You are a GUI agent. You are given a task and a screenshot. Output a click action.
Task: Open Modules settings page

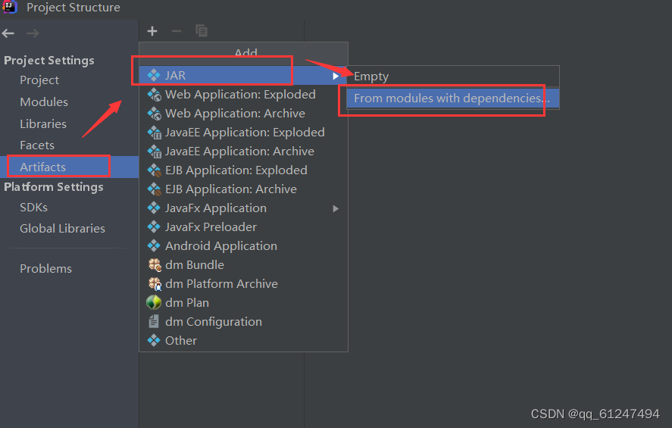(x=44, y=102)
